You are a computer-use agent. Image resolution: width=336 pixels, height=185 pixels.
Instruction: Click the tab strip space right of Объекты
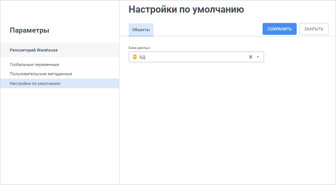pos(208,30)
